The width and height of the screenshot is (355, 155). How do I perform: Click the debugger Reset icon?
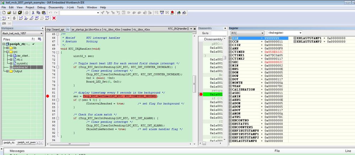tap(4, 18)
